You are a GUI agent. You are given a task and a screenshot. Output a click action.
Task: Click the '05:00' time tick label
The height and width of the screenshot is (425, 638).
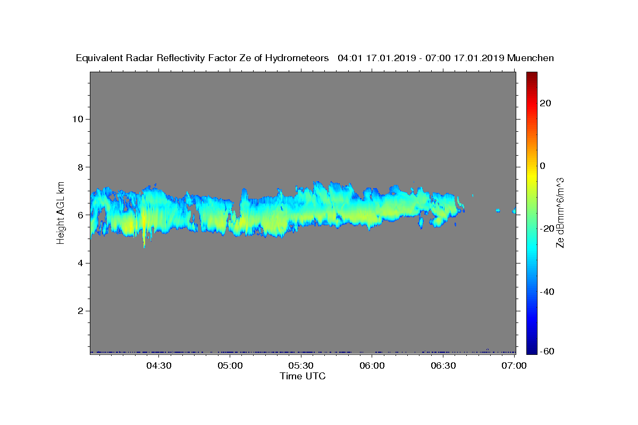click(230, 365)
